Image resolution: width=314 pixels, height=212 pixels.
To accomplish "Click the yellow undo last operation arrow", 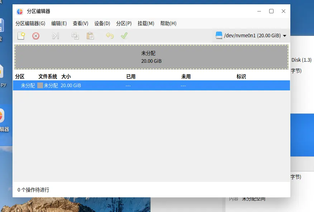I will tap(110, 36).
